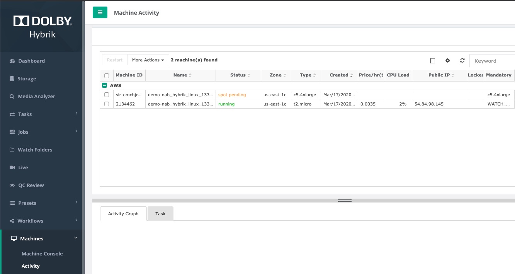Open Media Analyzer page

point(37,97)
